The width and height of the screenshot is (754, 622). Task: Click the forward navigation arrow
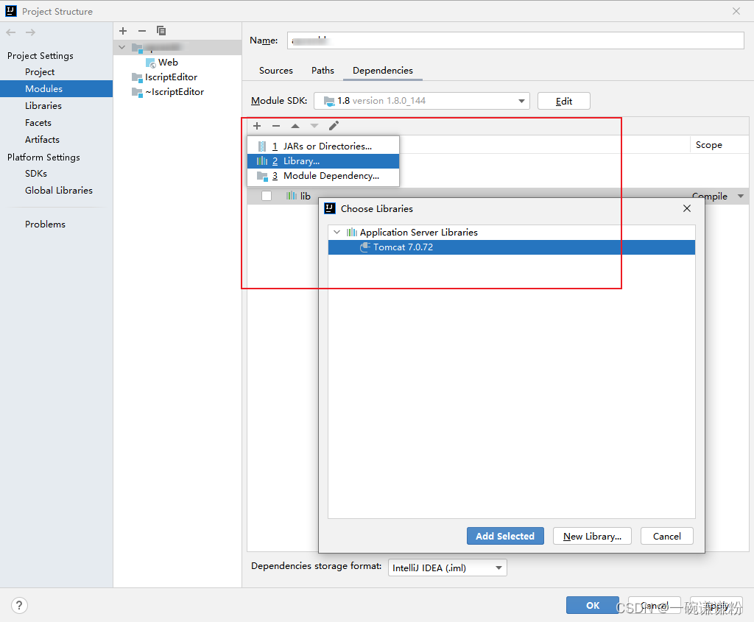(30, 32)
